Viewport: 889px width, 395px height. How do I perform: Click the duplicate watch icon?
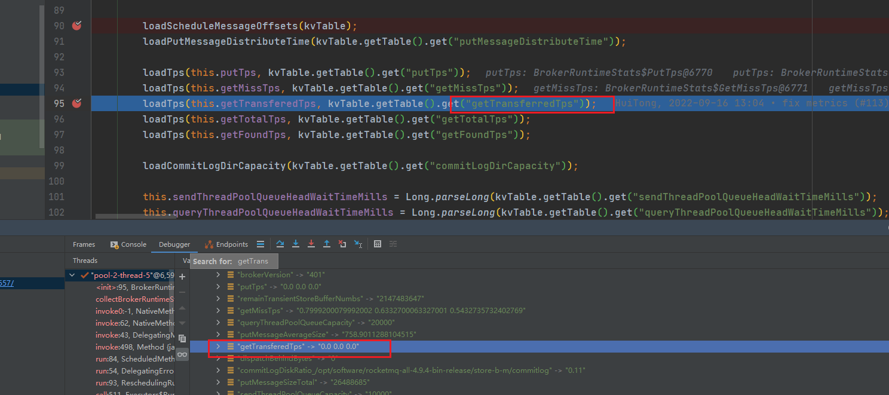(x=182, y=339)
